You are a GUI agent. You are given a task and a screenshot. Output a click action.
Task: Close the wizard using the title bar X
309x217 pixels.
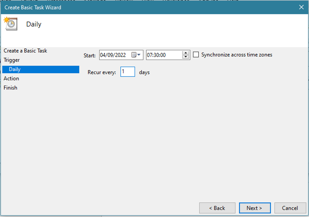coord(300,7)
